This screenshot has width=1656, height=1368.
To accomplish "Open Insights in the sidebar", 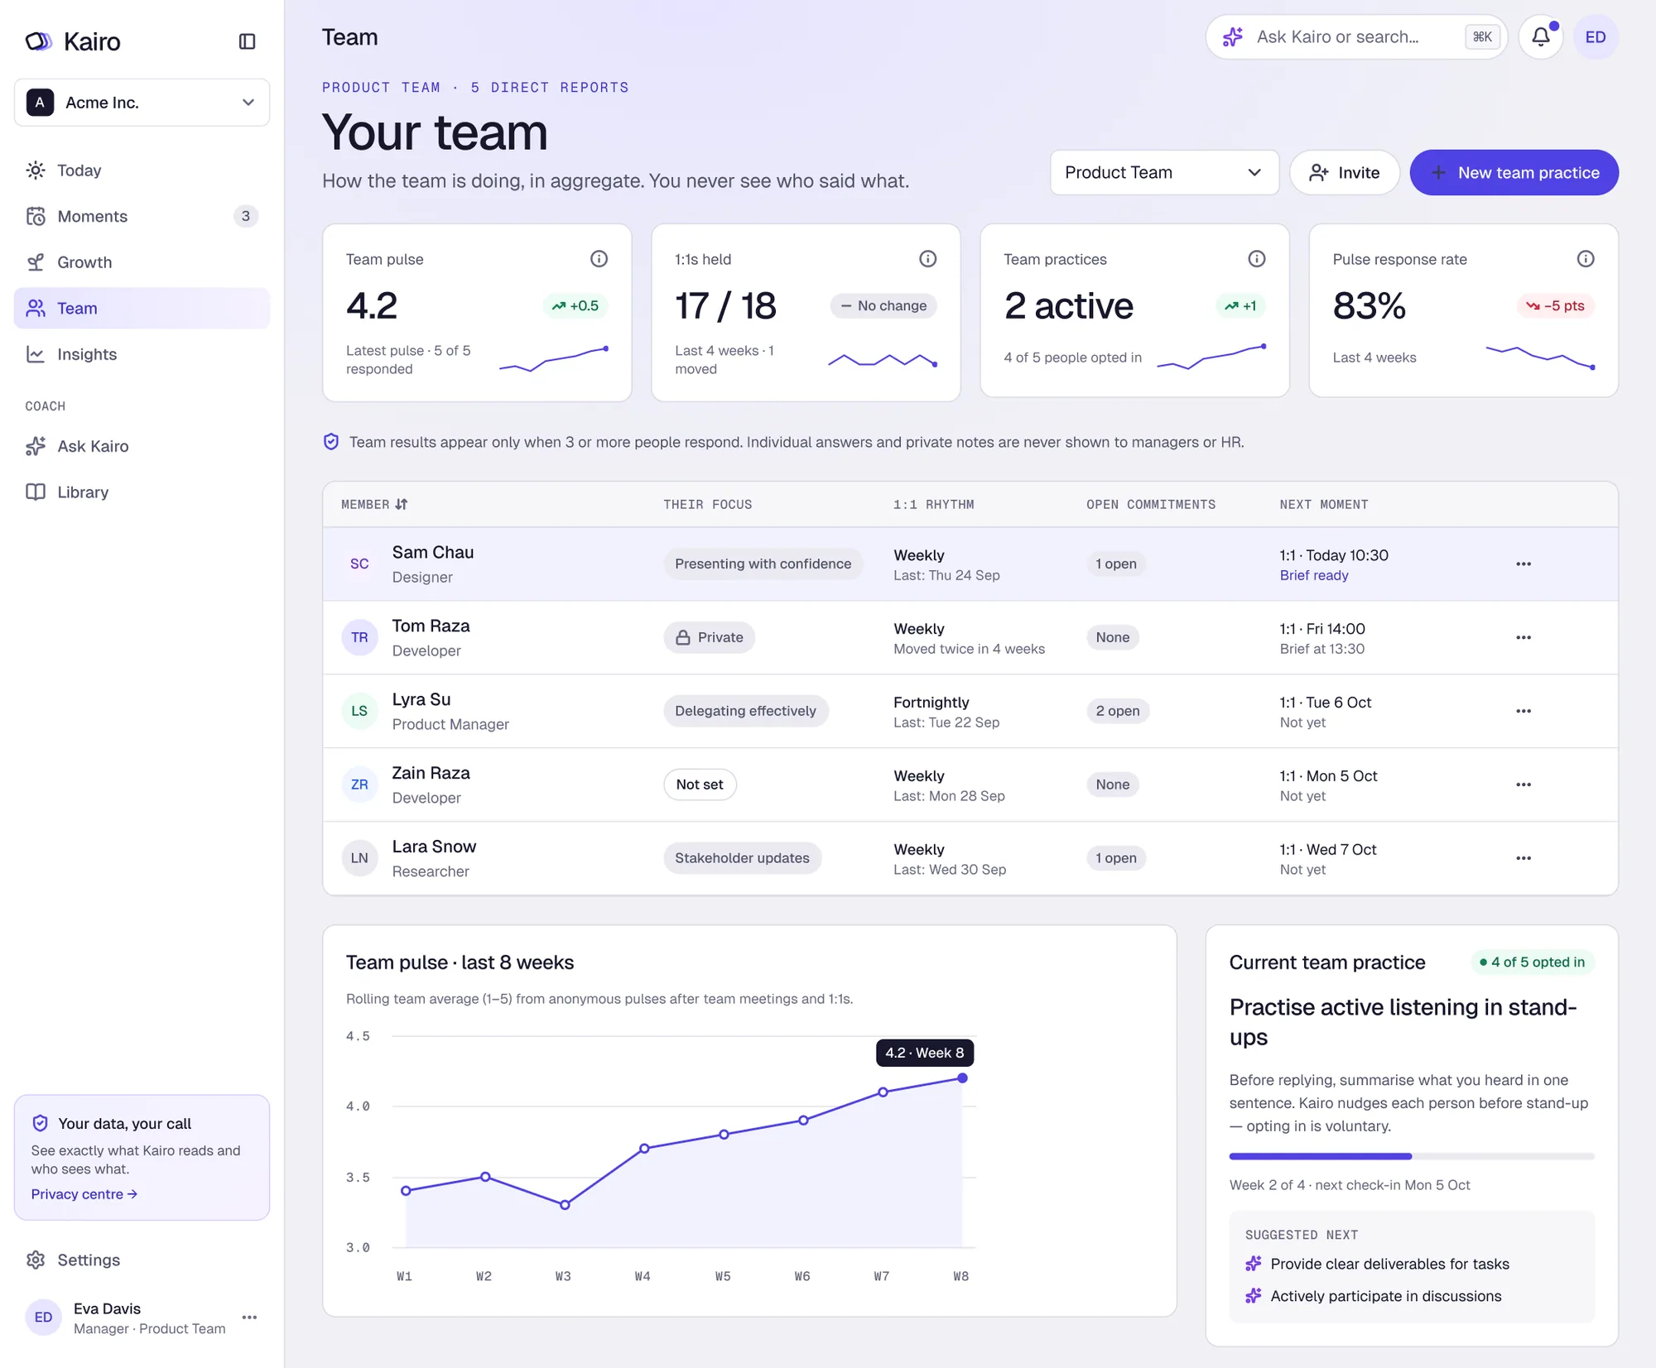I will [142, 354].
